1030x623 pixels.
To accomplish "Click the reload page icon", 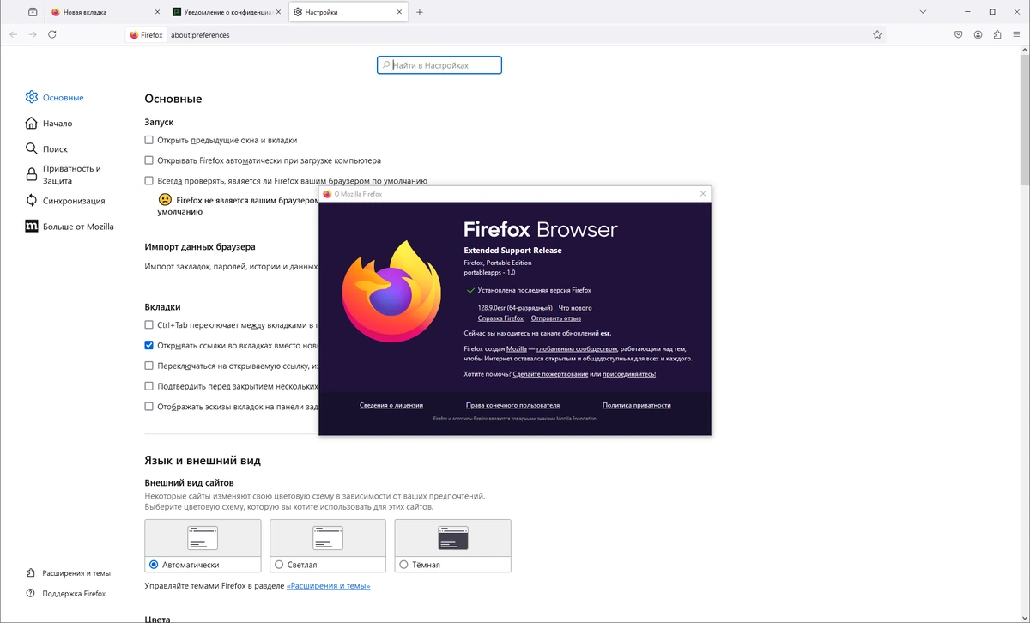I will tap(52, 34).
